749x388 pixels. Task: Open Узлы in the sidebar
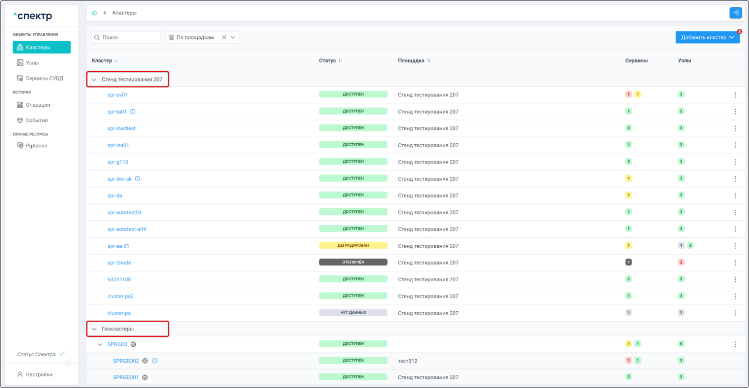(32, 63)
